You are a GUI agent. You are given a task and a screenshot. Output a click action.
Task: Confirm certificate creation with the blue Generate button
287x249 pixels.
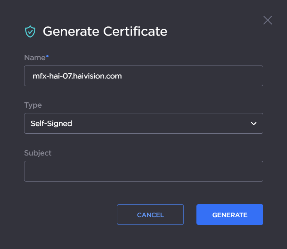click(x=230, y=215)
